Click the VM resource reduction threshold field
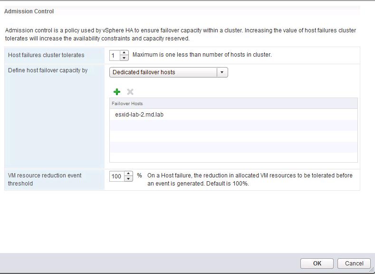Viewport: 375px width, 274px height. coord(116,176)
